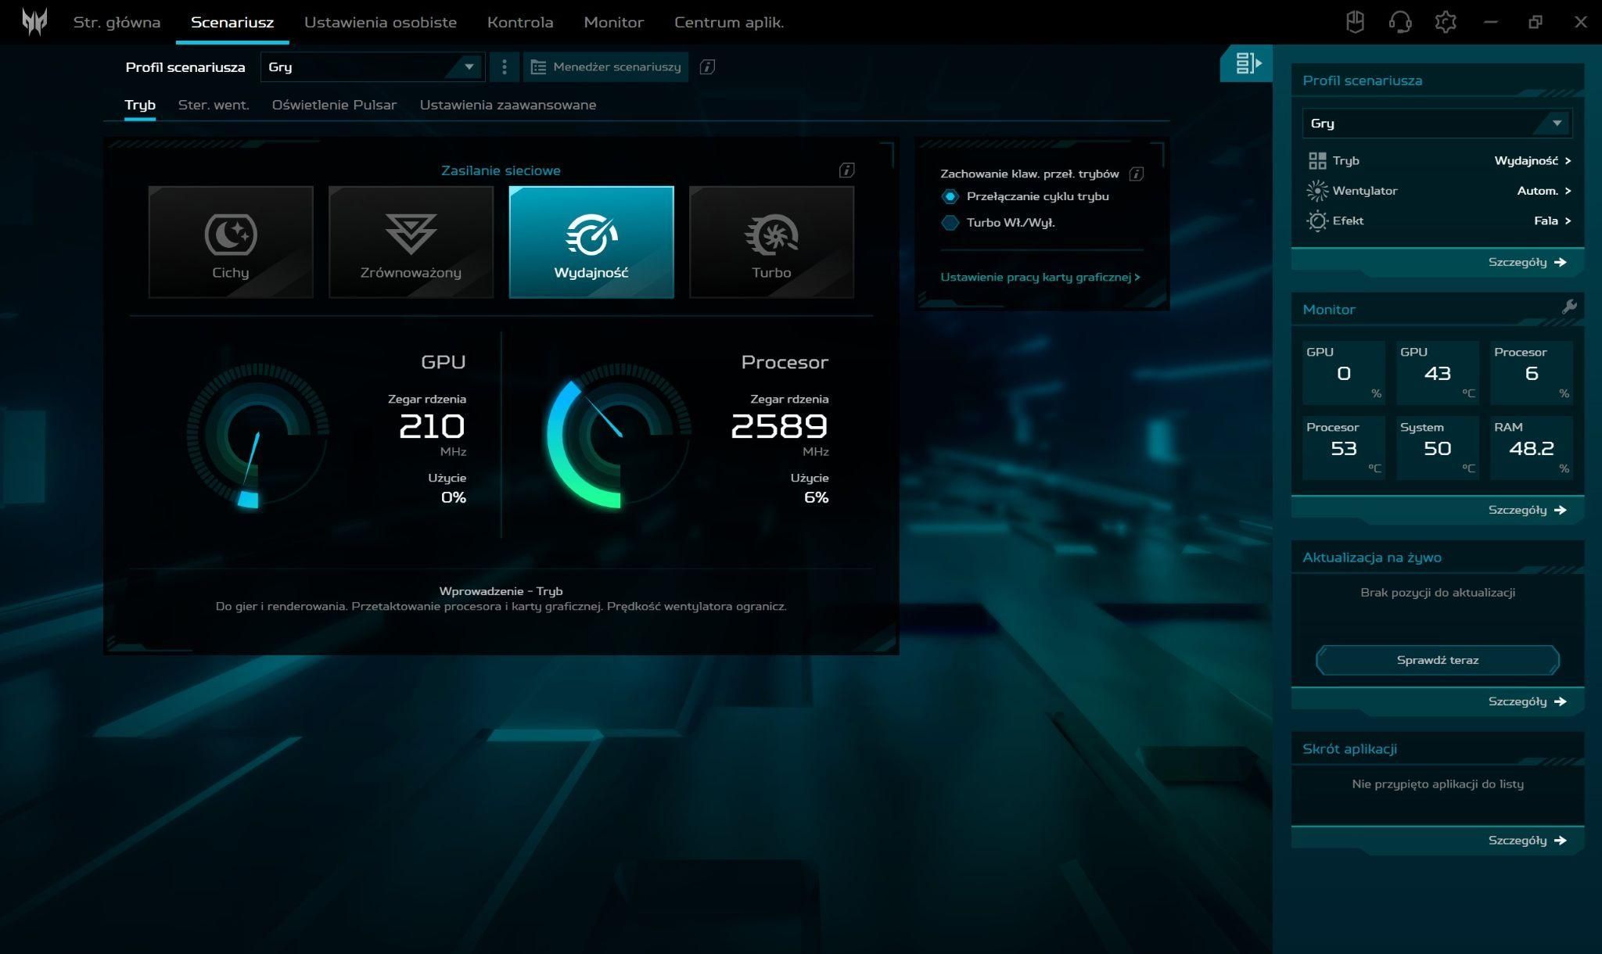Open three-dot menu next to profile
Image resolution: width=1602 pixels, height=954 pixels.
click(505, 67)
